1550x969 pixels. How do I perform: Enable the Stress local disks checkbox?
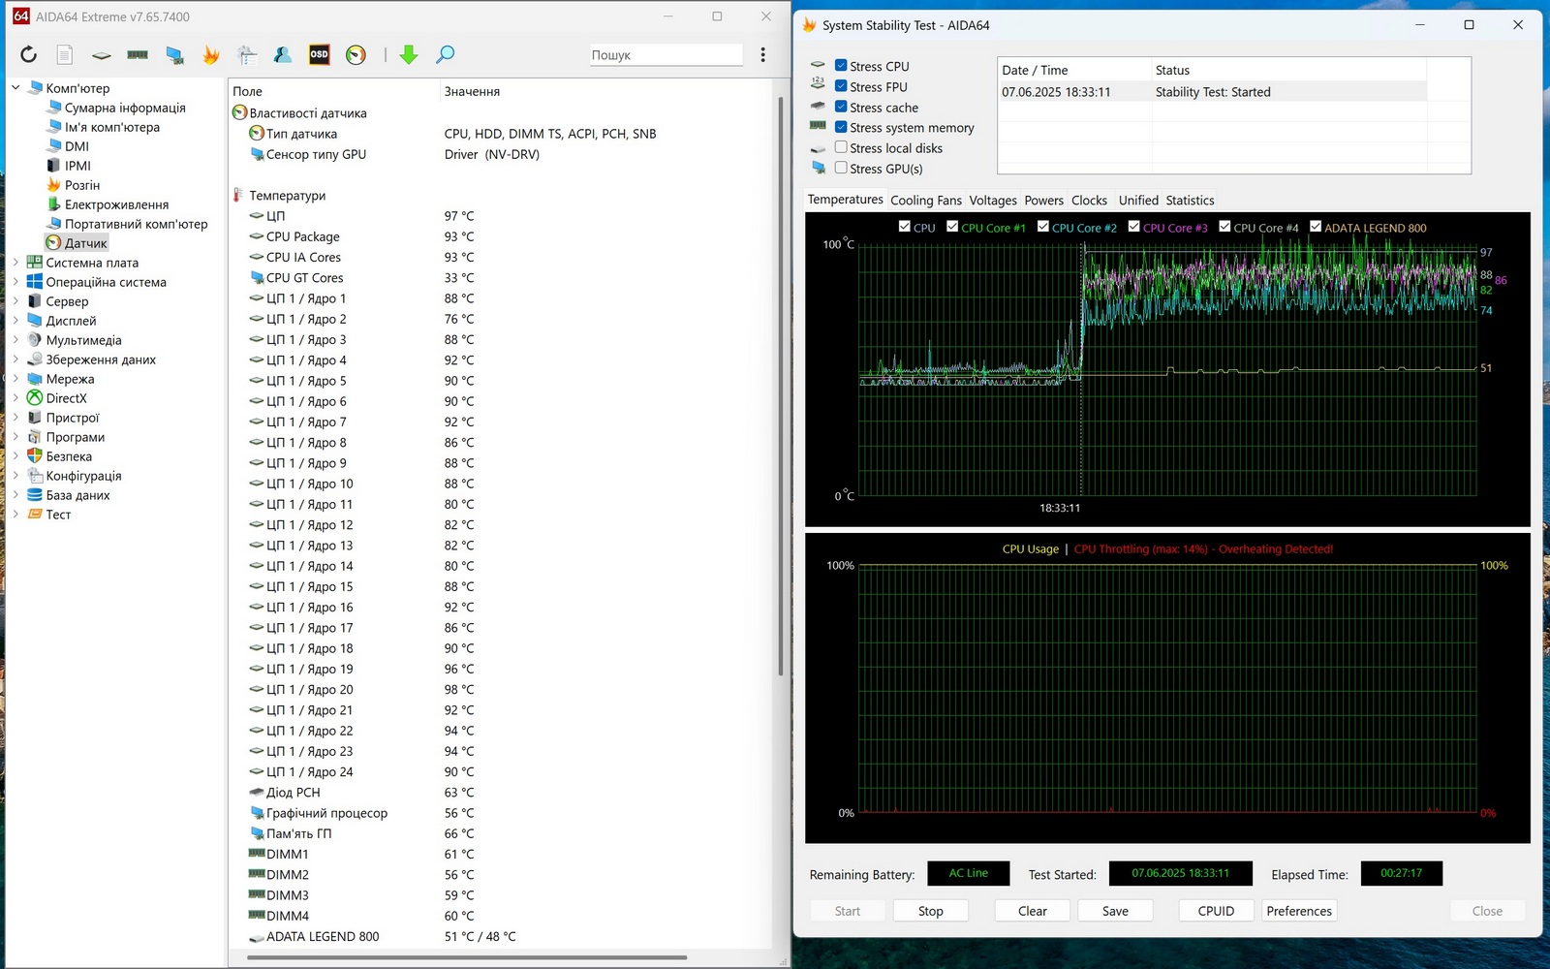(841, 147)
